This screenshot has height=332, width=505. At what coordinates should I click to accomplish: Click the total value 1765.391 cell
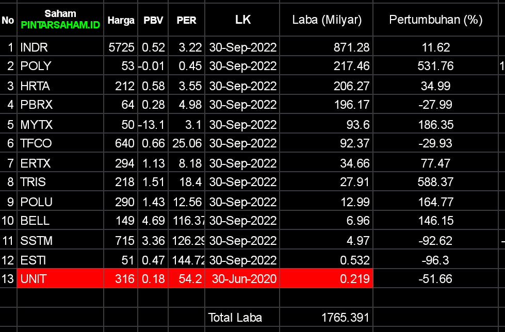coord(327,318)
